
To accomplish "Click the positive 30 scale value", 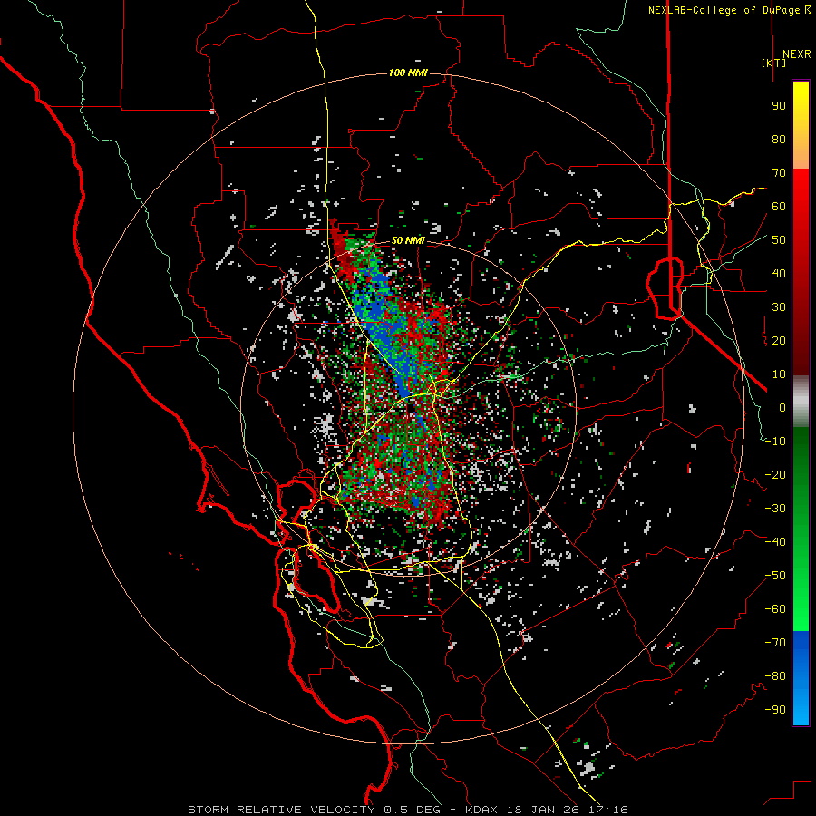I will (779, 307).
